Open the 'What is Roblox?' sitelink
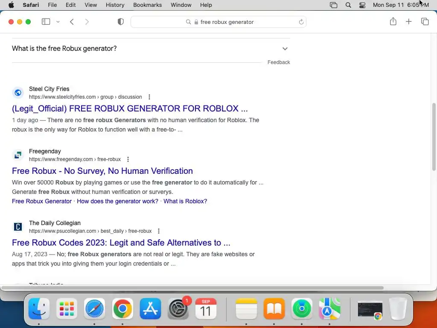The height and width of the screenshot is (328, 437). tap(185, 201)
